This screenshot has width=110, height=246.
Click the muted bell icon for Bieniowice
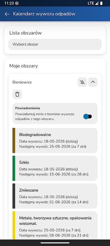[82, 82]
